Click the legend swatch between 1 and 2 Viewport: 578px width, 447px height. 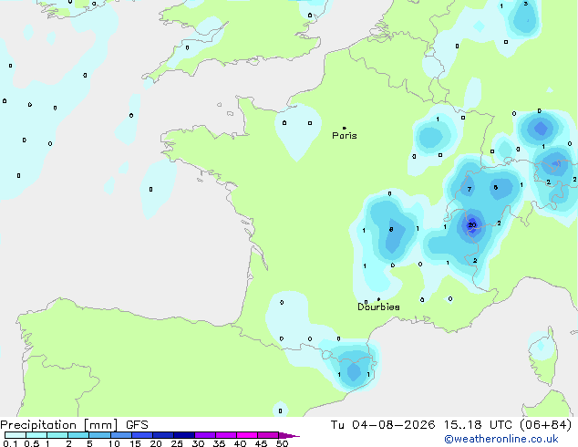click(x=57, y=435)
